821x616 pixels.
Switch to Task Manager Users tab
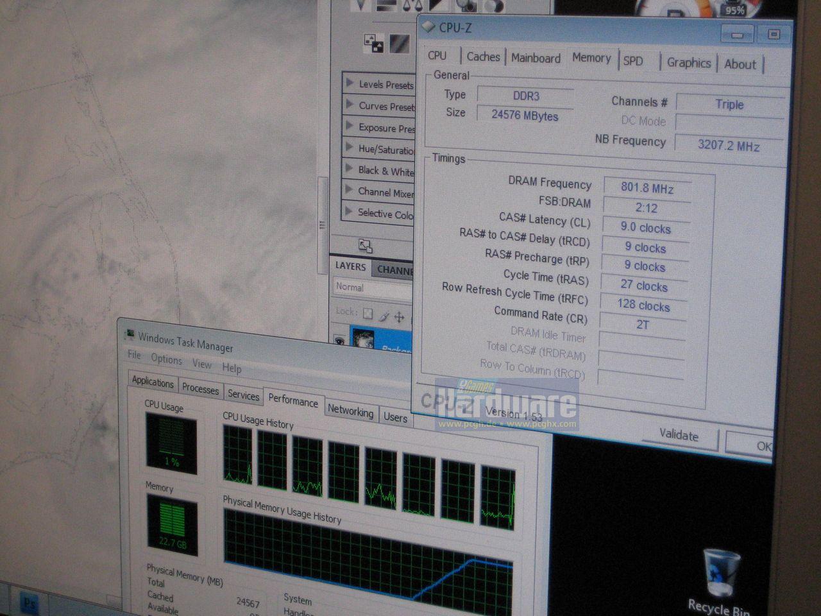tap(395, 417)
